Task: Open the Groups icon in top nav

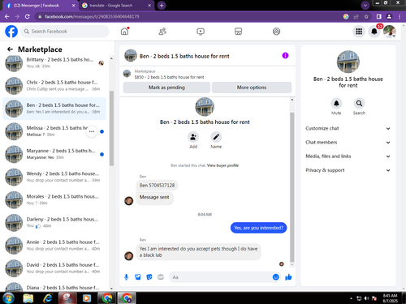Action: [x=276, y=32]
